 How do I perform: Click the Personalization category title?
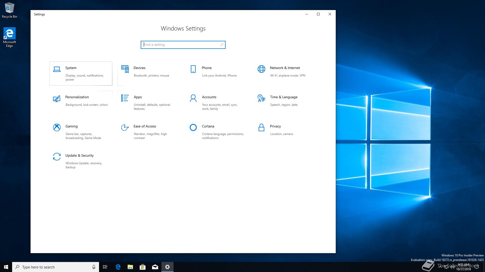click(x=77, y=97)
